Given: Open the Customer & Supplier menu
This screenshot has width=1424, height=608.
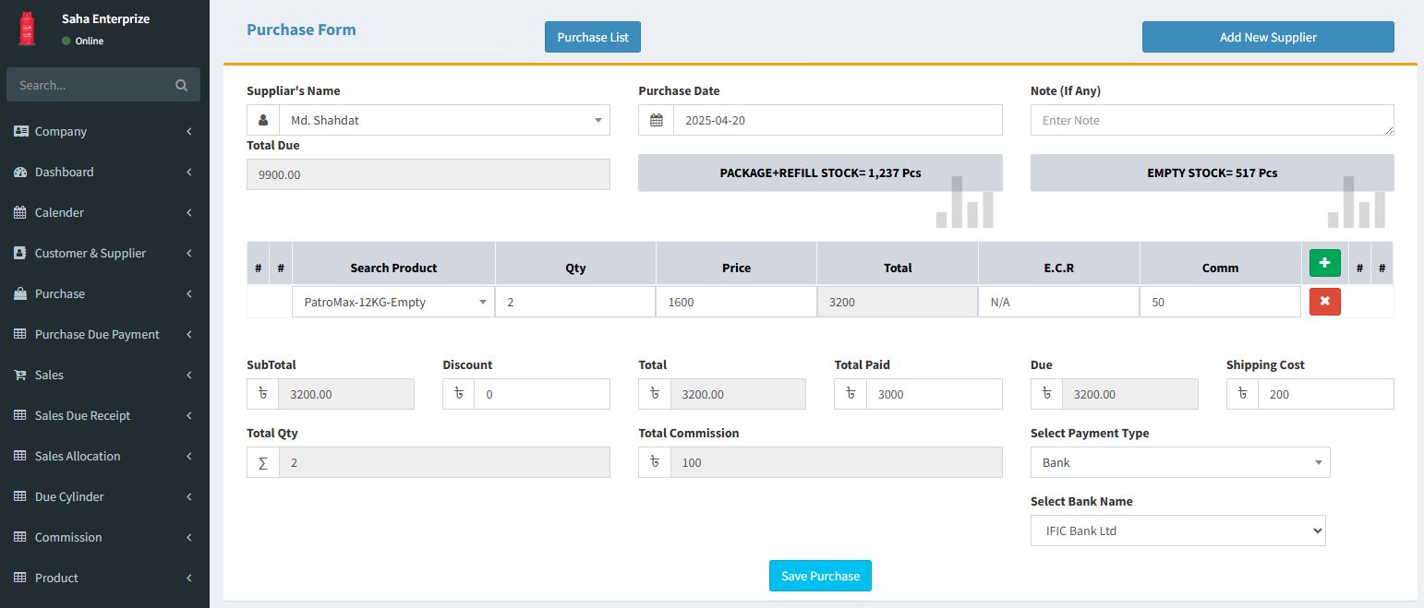Looking at the screenshot, I should pyautogui.click(x=104, y=253).
